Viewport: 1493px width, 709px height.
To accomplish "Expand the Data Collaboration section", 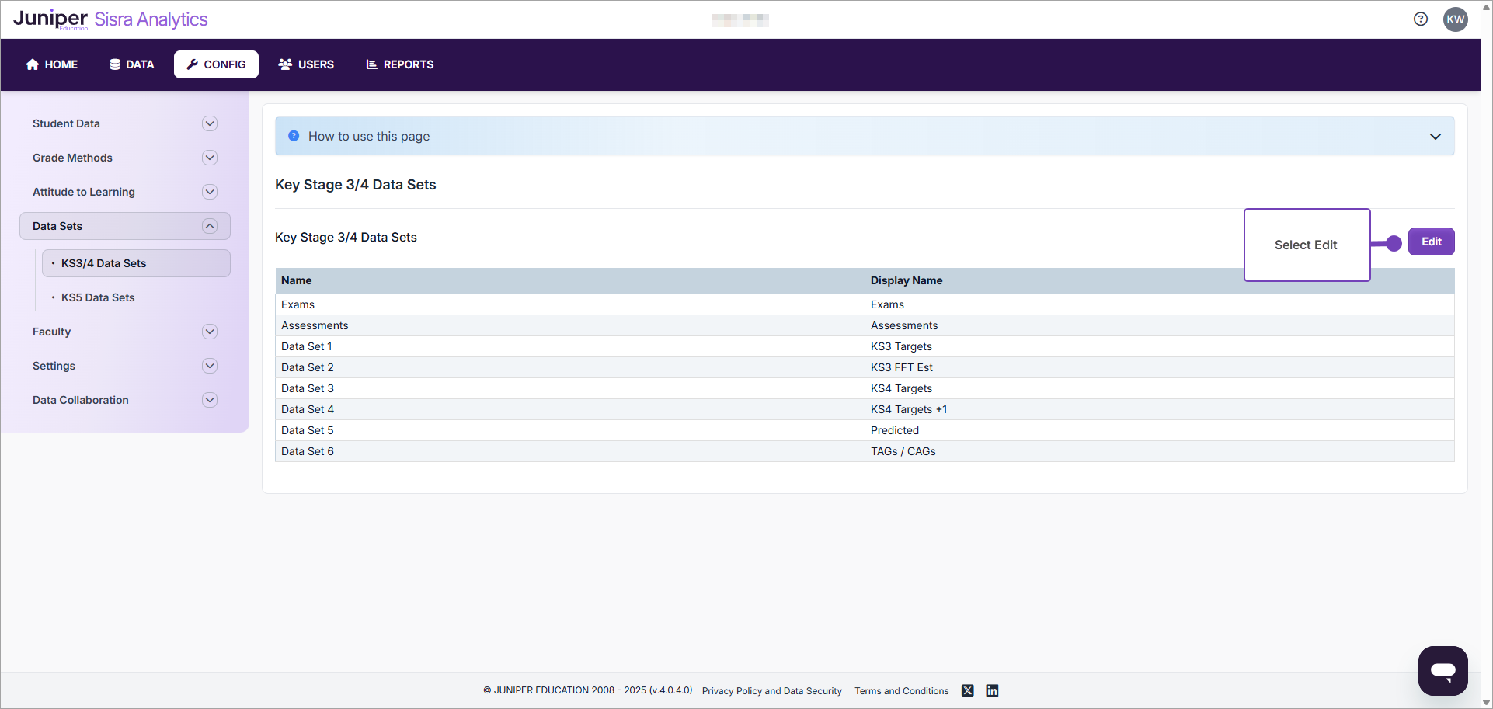I will [x=210, y=400].
